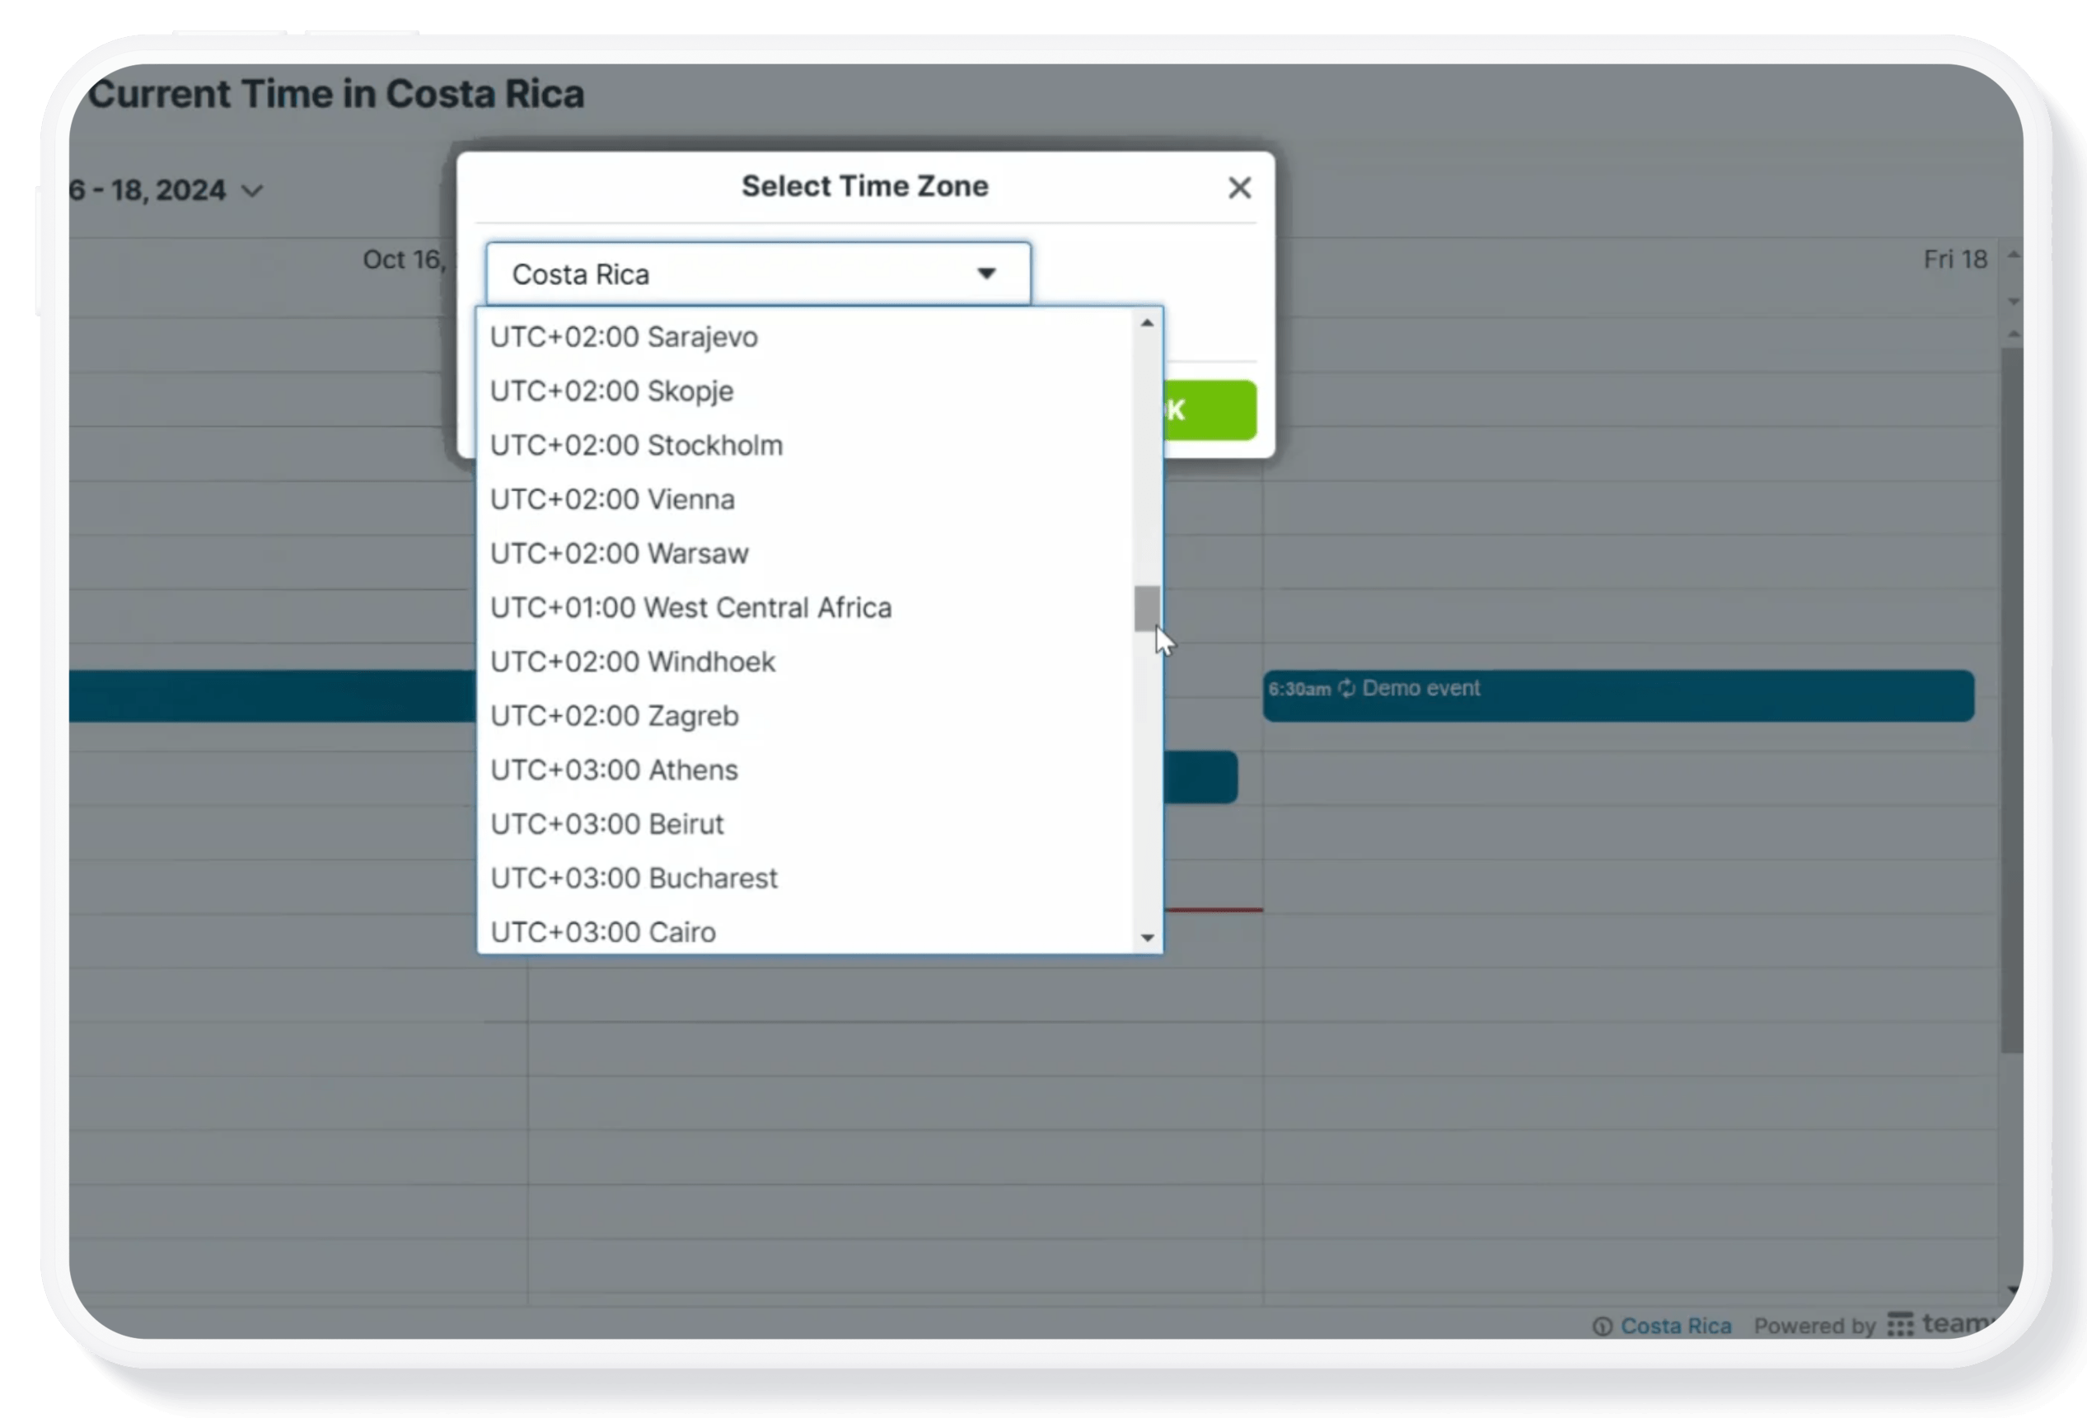Select UTC+02:00 Vienna time zone
The image size is (2087, 1418).
(x=806, y=498)
